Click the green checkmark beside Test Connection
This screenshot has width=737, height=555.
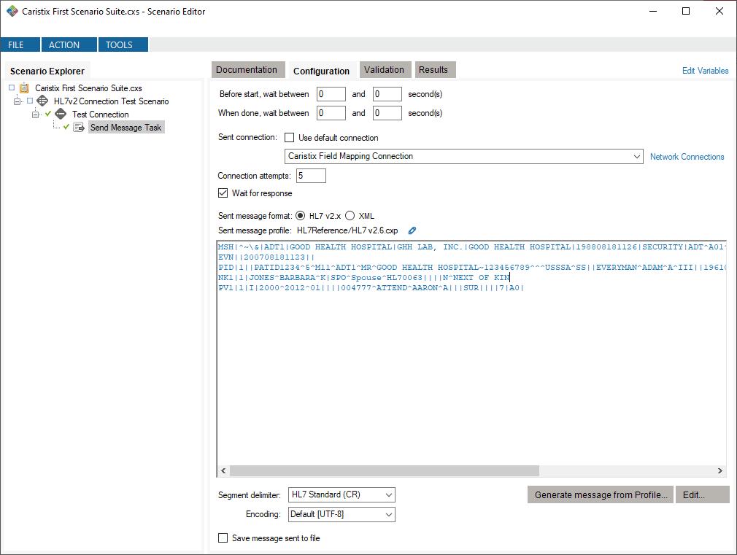[48, 114]
